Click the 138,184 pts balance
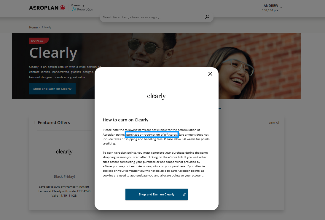This screenshot has width=325, height=220. pyautogui.click(x=270, y=10)
